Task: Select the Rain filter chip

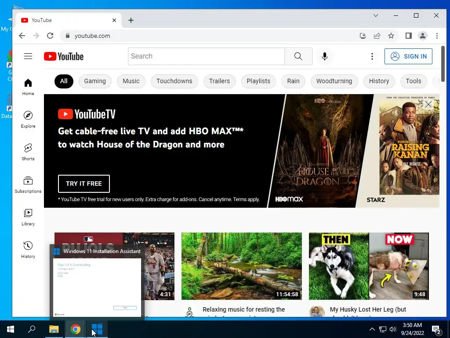Action: tap(293, 81)
